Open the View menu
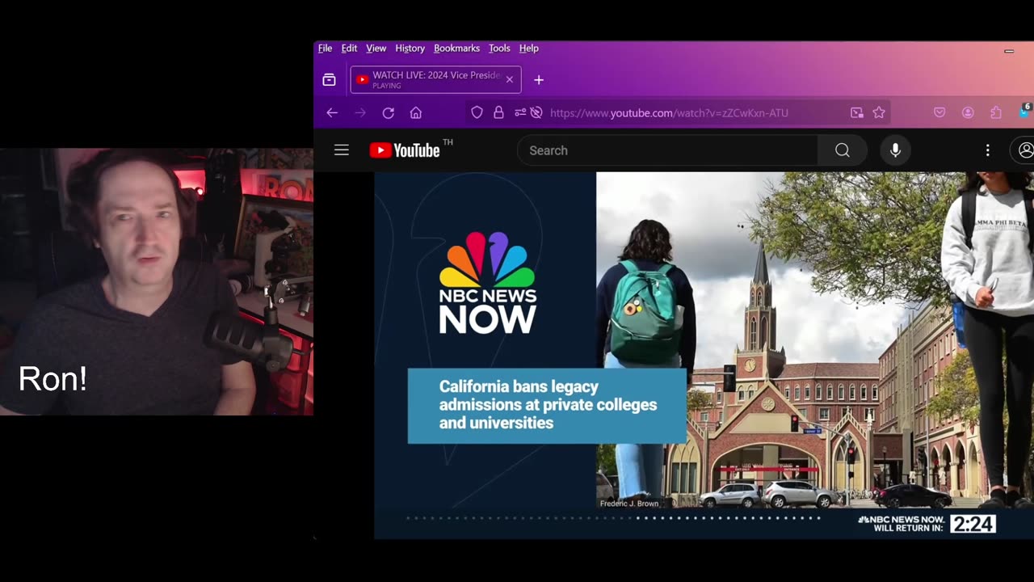The height and width of the screenshot is (582, 1034). coord(376,48)
